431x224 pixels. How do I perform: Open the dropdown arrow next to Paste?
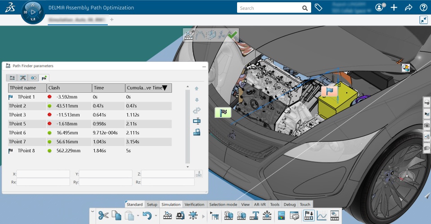point(138,216)
